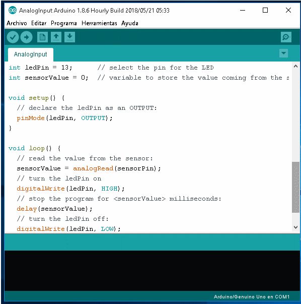Screen dimensions: 301x304
Task: Click the black console output area
Action: [x=152, y=271]
